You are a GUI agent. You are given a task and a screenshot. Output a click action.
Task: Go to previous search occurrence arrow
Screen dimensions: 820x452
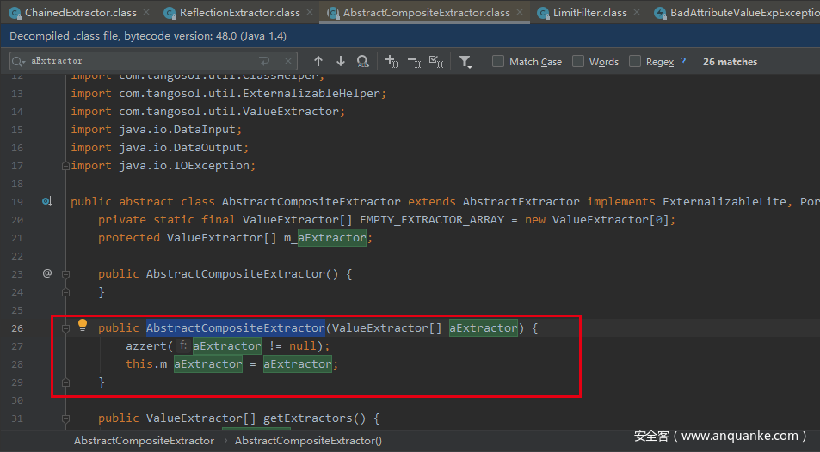[x=318, y=61]
